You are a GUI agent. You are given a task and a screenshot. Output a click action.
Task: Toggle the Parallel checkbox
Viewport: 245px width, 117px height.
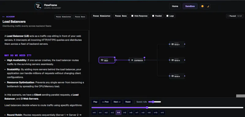pos(153,16)
